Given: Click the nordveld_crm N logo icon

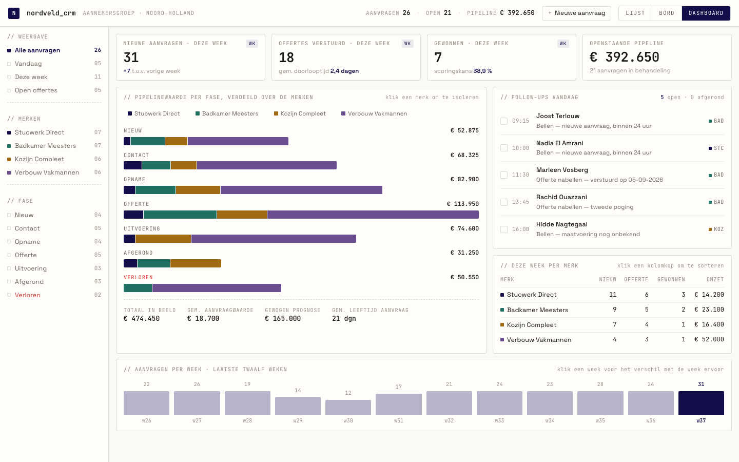Looking at the screenshot, I should click(14, 13).
